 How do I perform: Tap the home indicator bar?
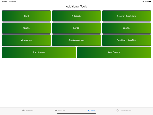click(76, 114)
